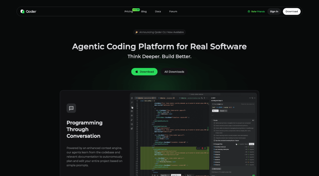
Task: Click the chat bubble icon above Programming Through Conversation
Action: [71, 108]
